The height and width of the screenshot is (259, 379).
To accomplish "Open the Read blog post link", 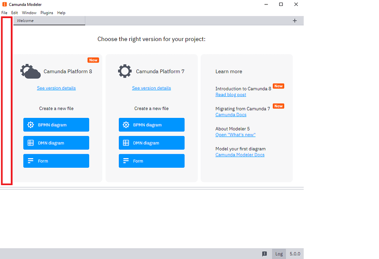I will point(231,95).
